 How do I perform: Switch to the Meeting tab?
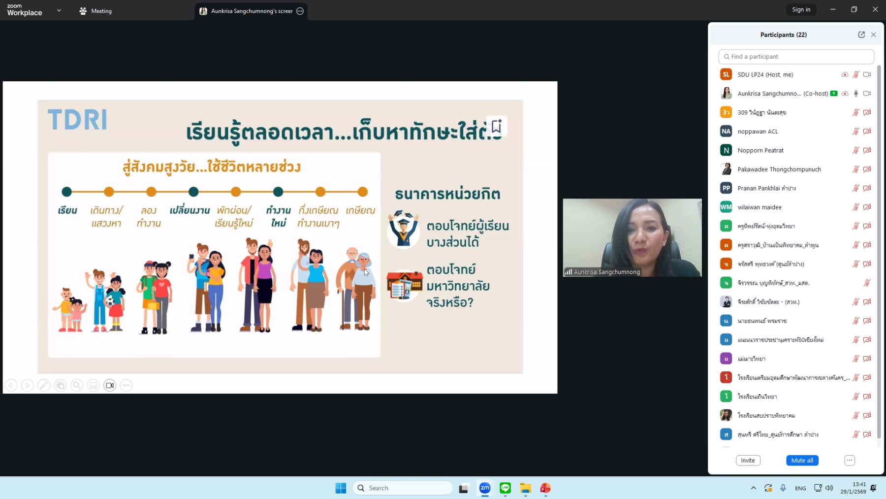pos(96,11)
